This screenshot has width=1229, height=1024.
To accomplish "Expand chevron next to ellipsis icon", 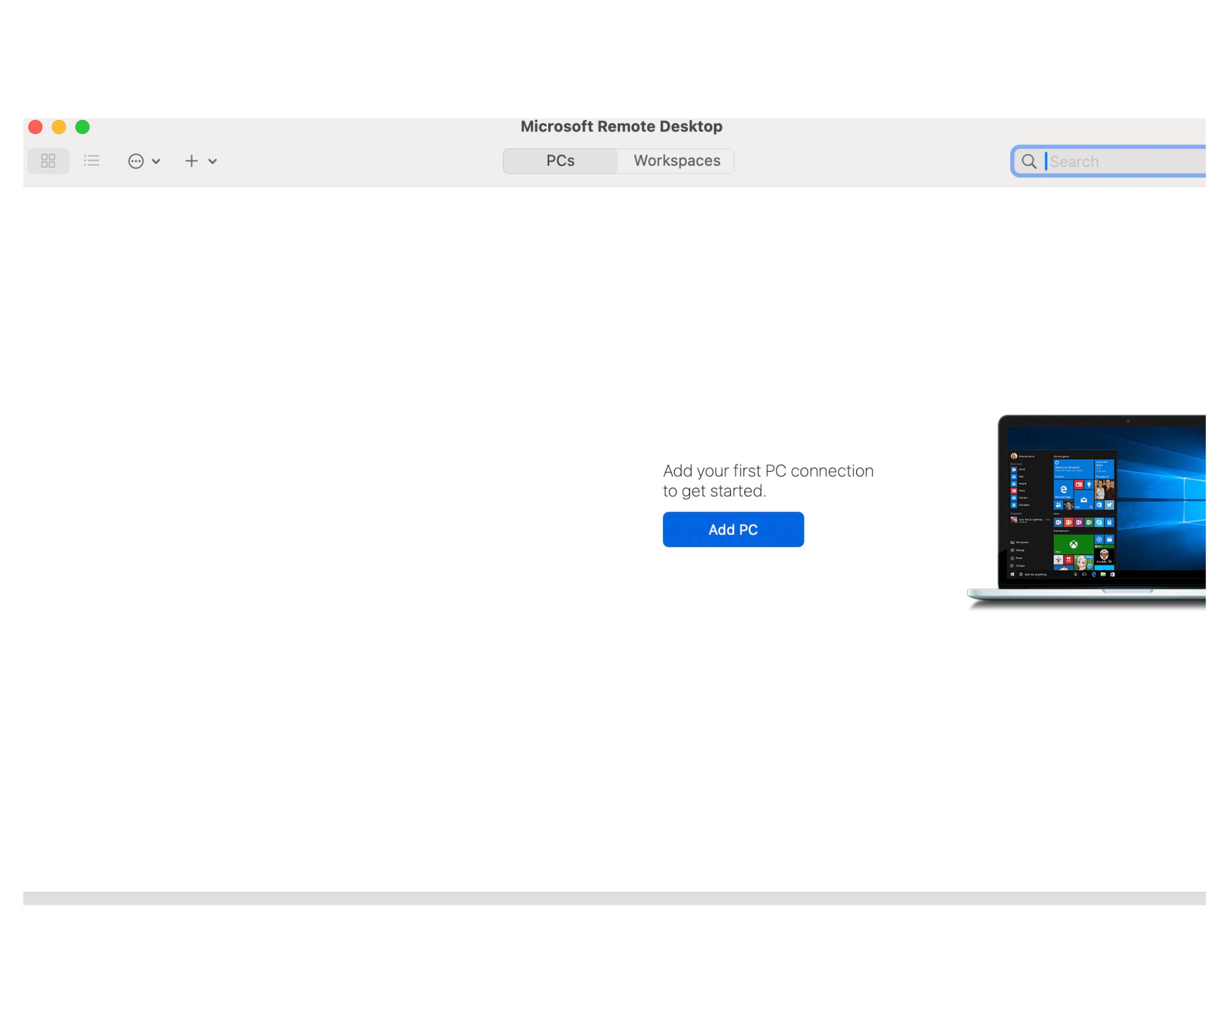I will [156, 162].
